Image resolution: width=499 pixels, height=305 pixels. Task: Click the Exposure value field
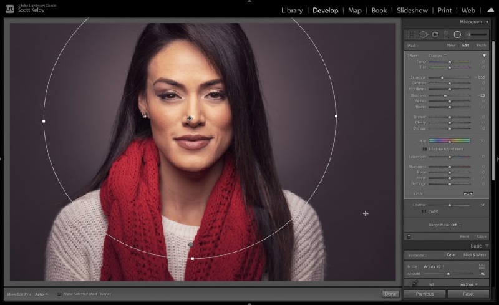pyautogui.click(x=480, y=77)
